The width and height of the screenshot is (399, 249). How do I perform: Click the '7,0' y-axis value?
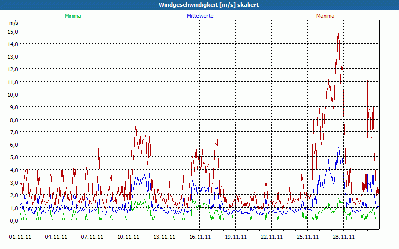coord(14,132)
